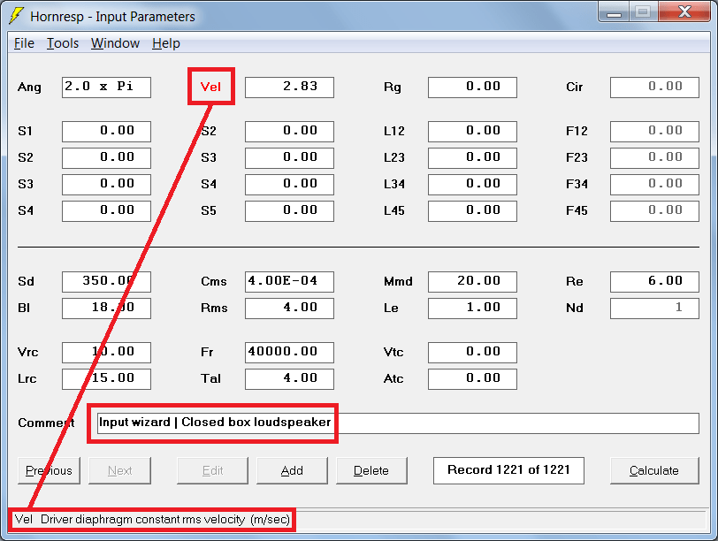Click the Mmd label
This screenshot has height=541, width=718.
398,281
